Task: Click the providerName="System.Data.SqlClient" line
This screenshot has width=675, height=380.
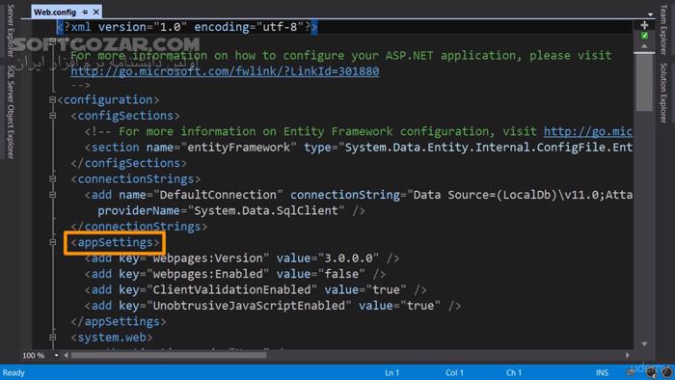Action: [x=231, y=211]
